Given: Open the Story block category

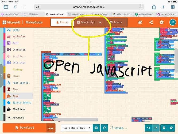Looking at the screenshot, I should [x=18, y=76].
